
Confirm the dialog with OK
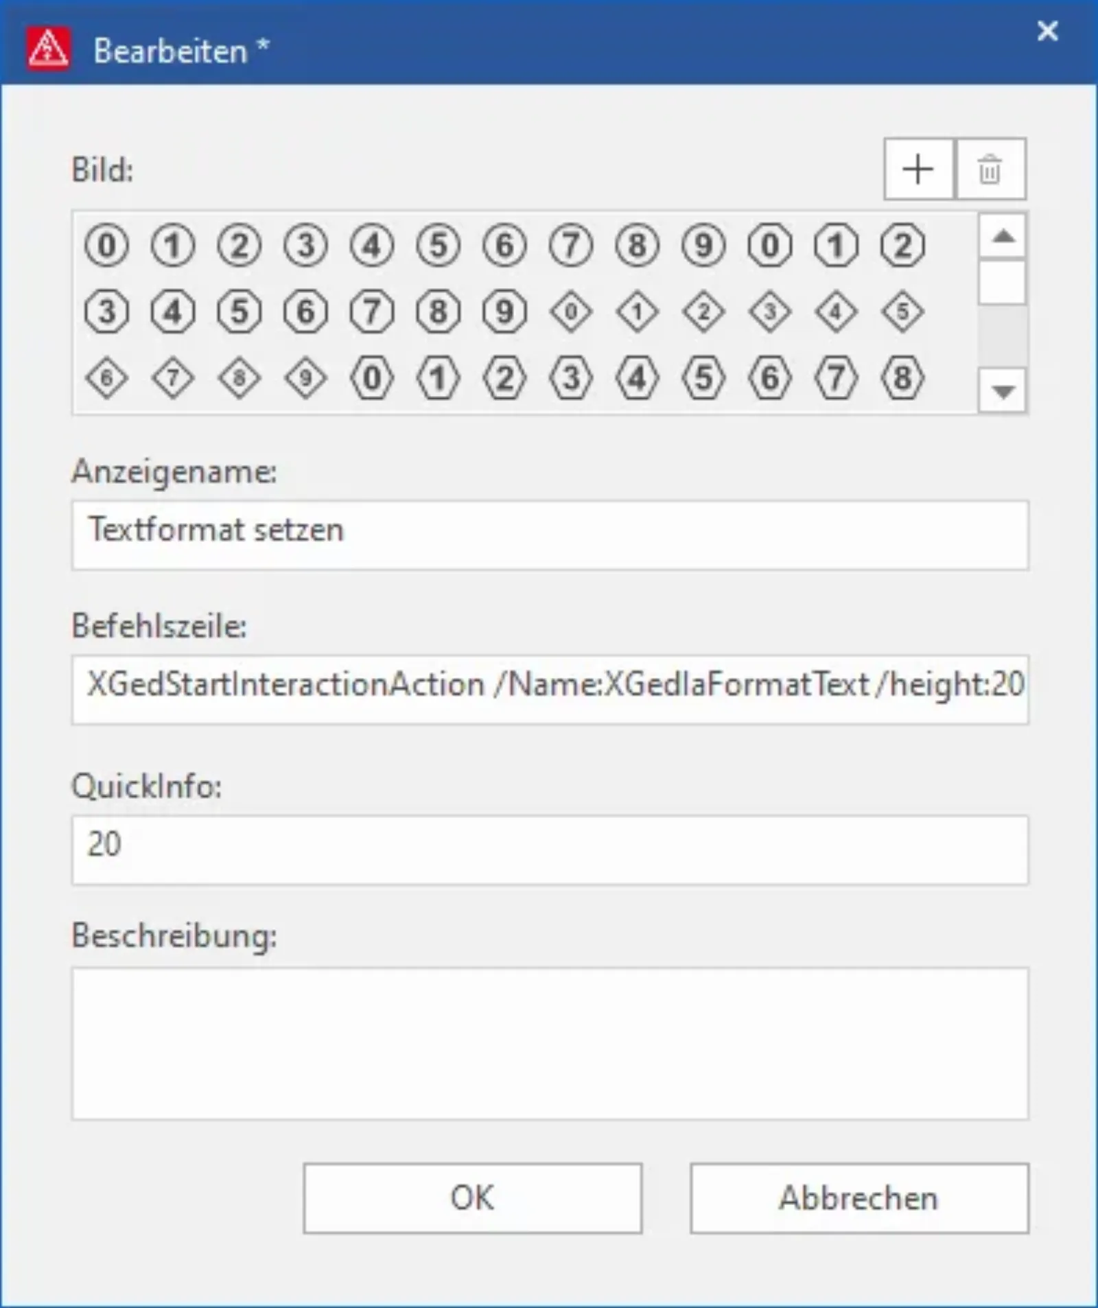tap(473, 1198)
